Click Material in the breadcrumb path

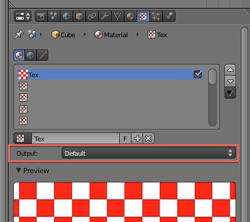(111, 35)
